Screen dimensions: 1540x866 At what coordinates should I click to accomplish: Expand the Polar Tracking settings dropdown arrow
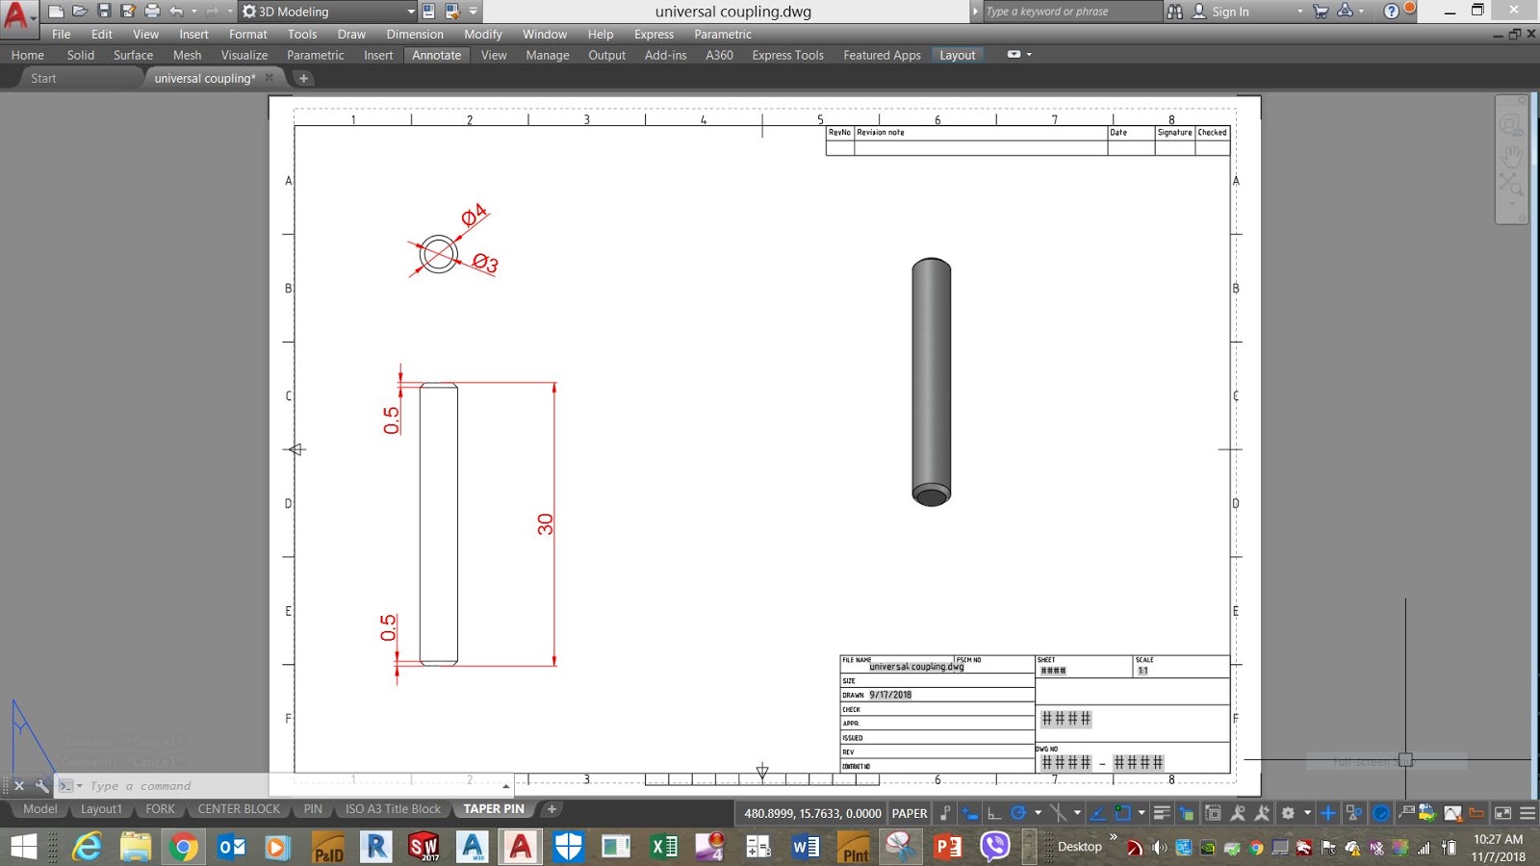tap(1039, 813)
